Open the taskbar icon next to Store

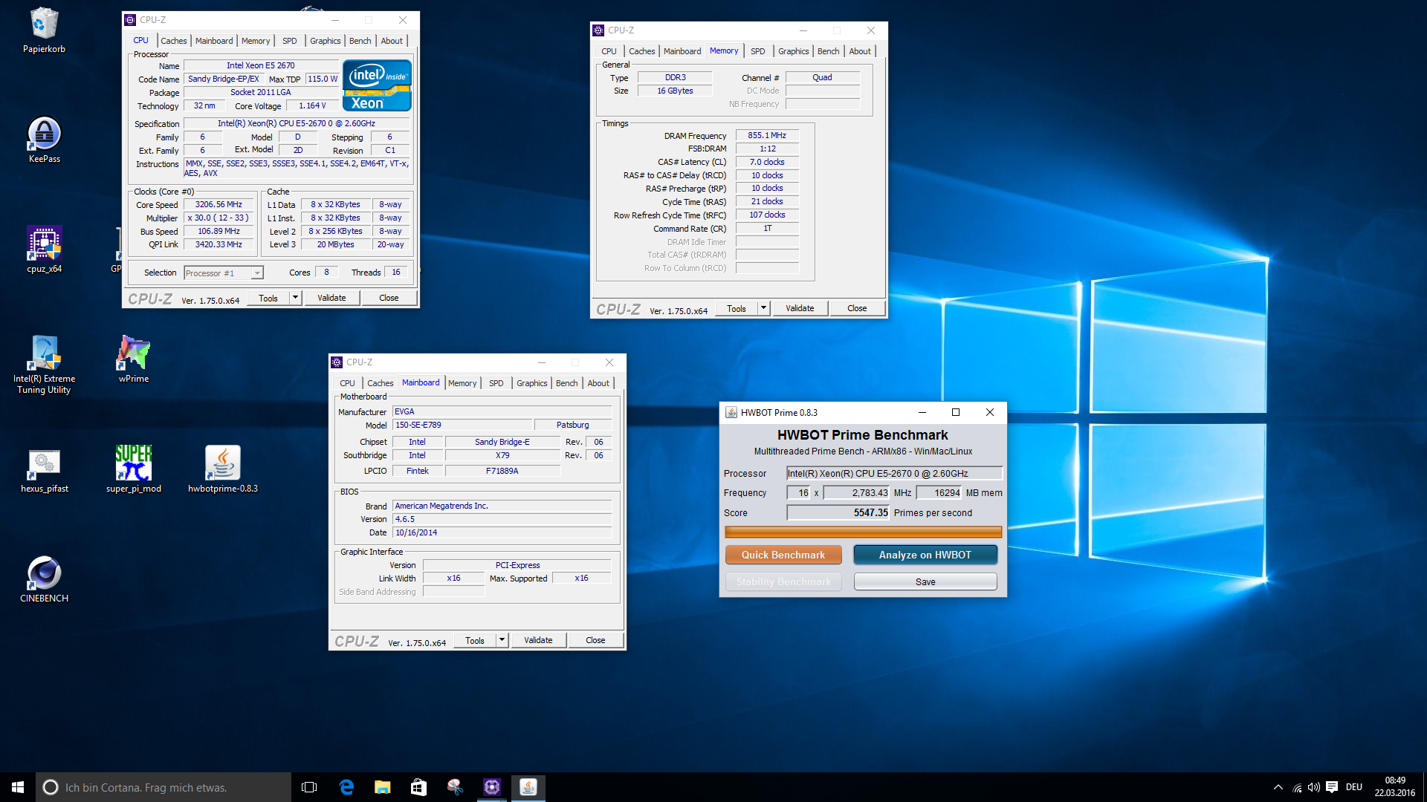coord(455,787)
